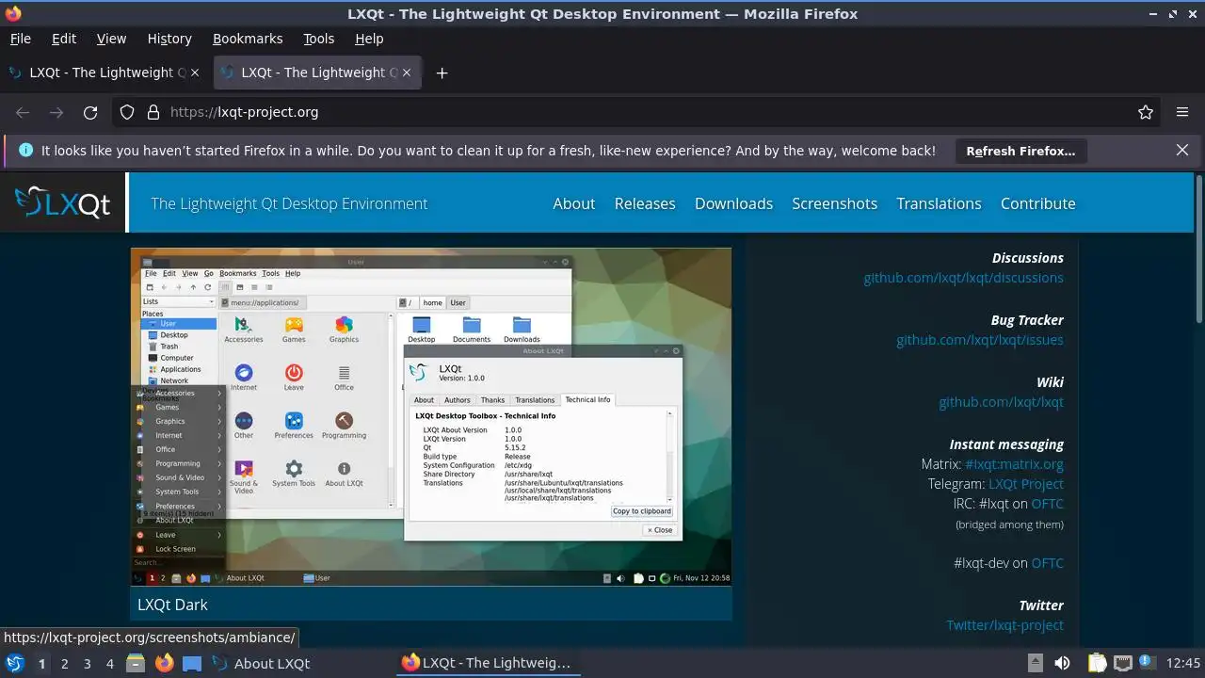Close the active LXQt tab

point(407,73)
